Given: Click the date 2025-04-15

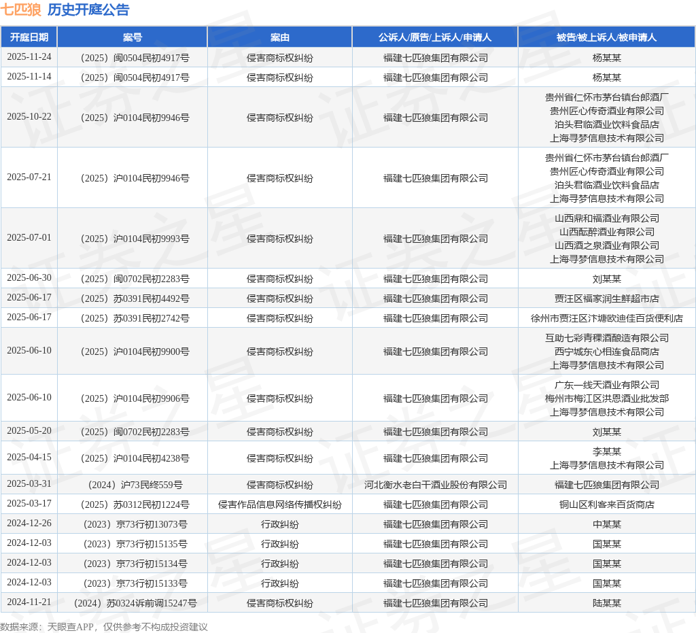Looking at the screenshot, I should coord(29,457).
